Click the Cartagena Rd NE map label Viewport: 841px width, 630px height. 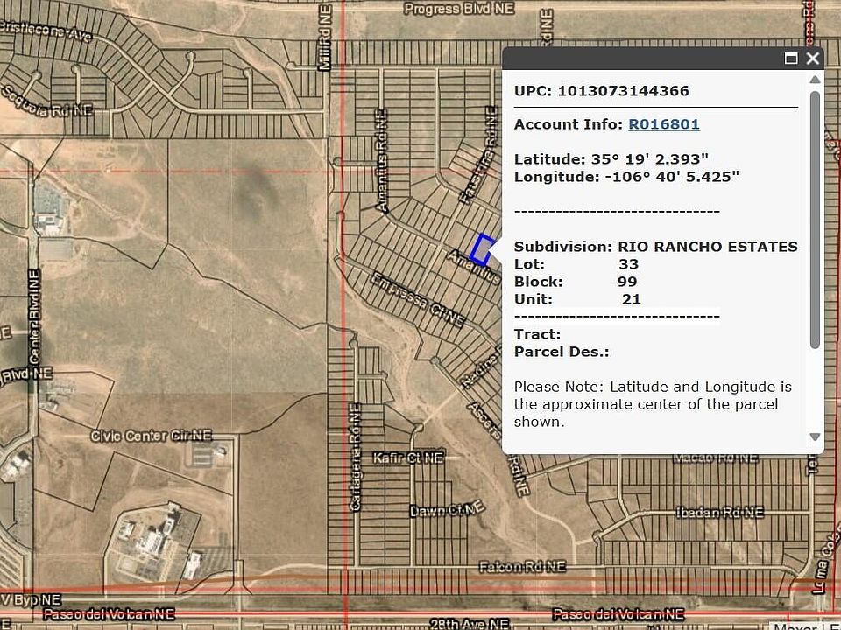pos(356,457)
